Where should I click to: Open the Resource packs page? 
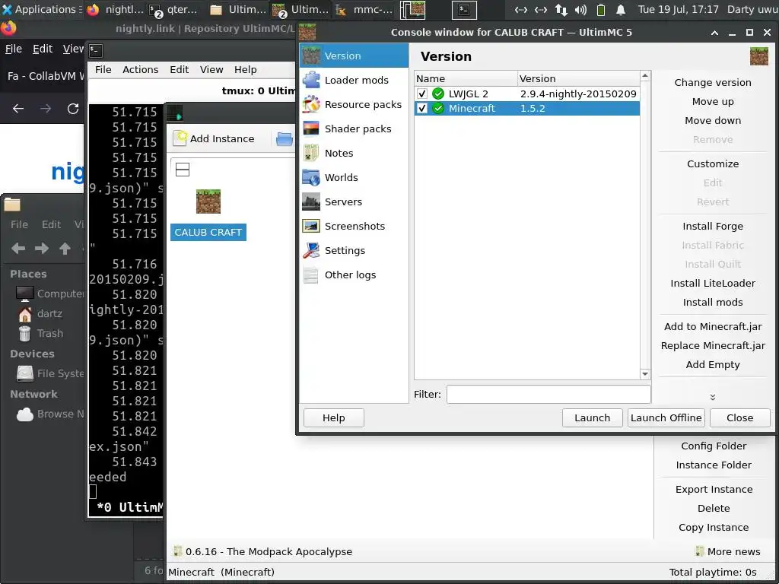[x=354, y=104]
